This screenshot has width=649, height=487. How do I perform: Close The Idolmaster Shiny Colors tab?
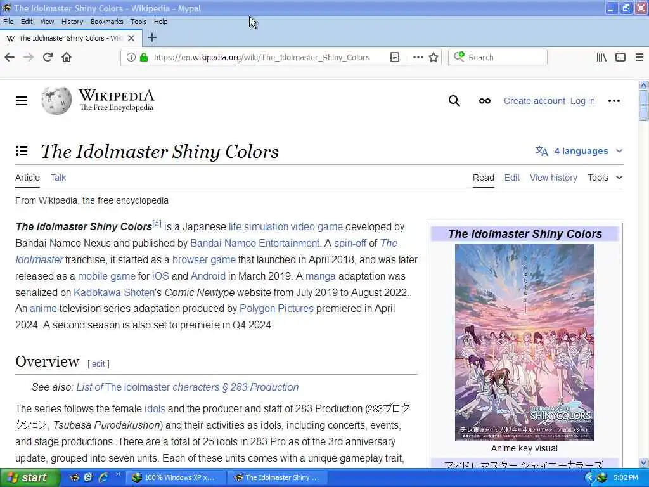coord(131,38)
